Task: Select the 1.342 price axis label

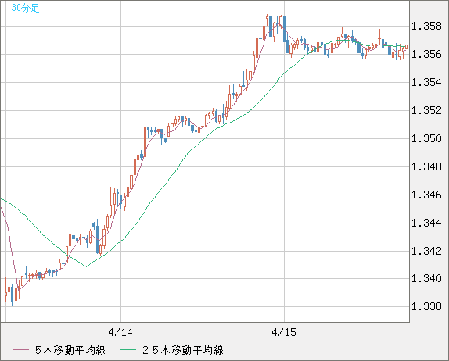Action: 426,251
